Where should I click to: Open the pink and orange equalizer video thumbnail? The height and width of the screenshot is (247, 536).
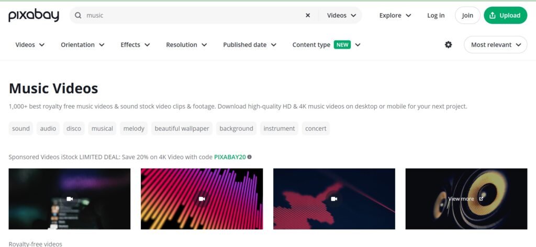(x=202, y=199)
